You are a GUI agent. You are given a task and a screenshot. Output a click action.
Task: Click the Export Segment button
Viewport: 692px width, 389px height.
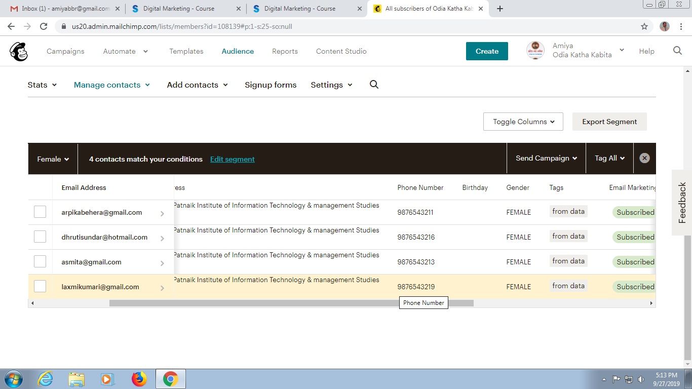pyautogui.click(x=609, y=122)
